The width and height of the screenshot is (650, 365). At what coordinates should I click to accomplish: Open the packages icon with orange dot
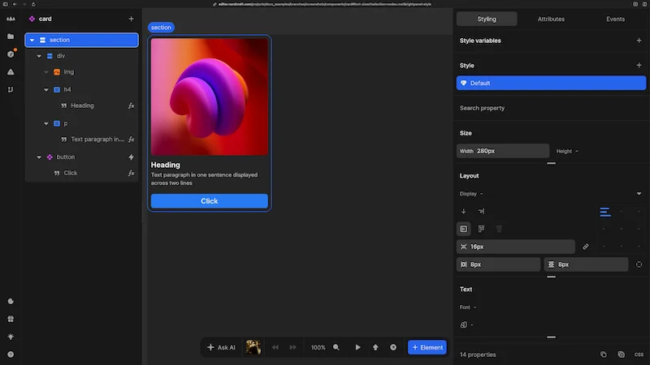click(x=11, y=54)
